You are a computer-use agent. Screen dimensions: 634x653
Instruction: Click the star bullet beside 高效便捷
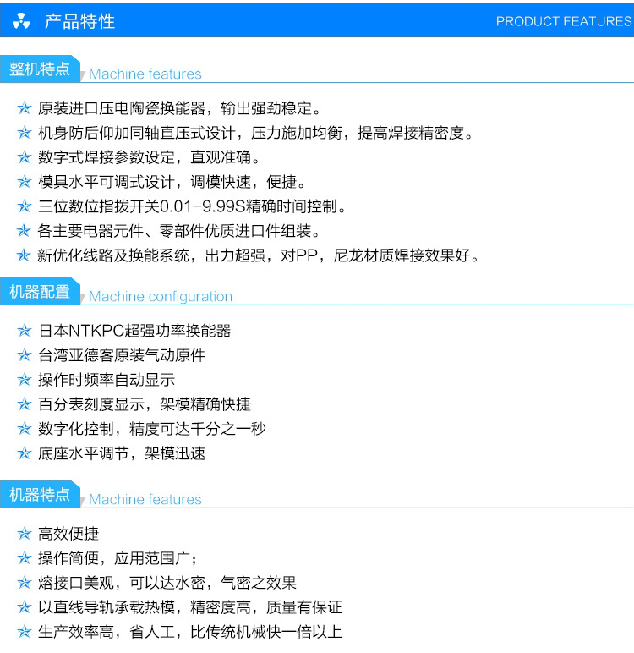coord(25,534)
